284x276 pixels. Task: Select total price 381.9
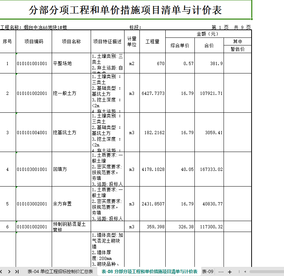pyautogui.click(x=209, y=63)
